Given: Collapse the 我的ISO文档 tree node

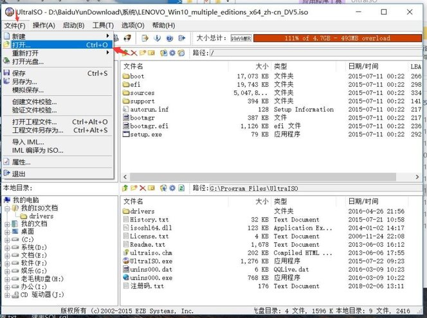Looking at the screenshot, I should pyautogui.click(x=7, y=208).
